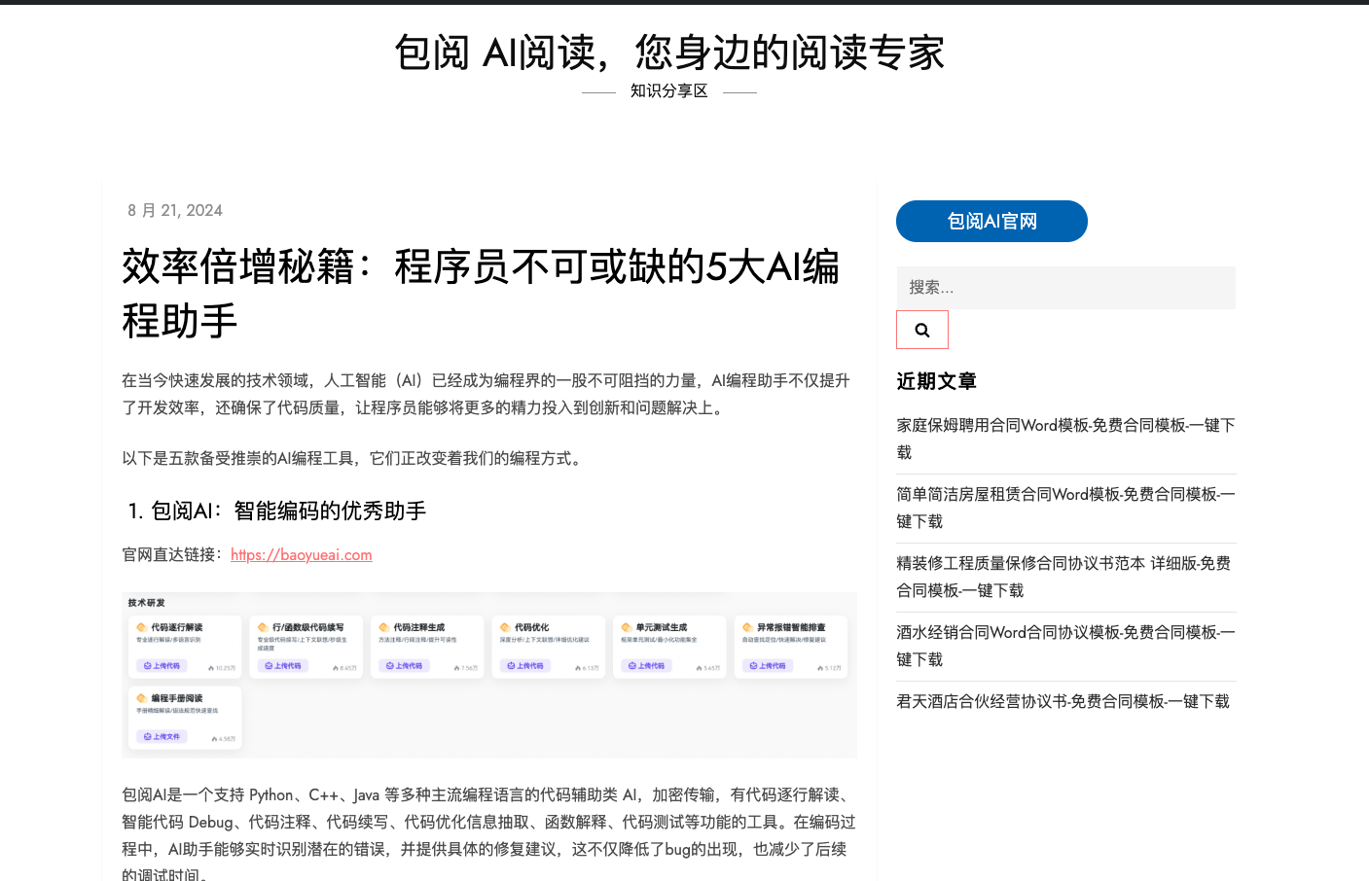The image size is (1369, 881).
Task: Click the paragraph starting 以下是五款备受推崇
Action: 354,458
